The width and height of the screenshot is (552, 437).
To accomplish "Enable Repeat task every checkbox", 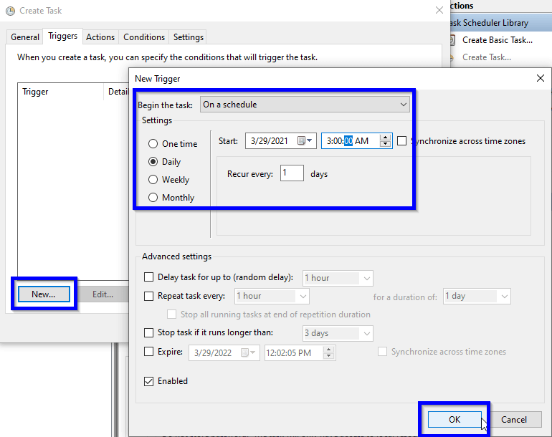I will 149,296.
